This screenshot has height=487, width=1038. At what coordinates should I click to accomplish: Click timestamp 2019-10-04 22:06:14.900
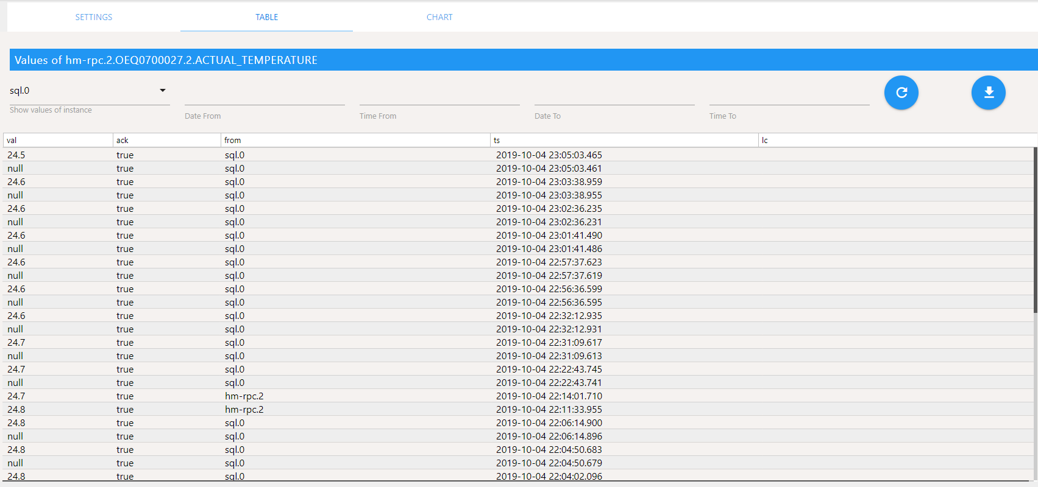[x=549, y=423]
